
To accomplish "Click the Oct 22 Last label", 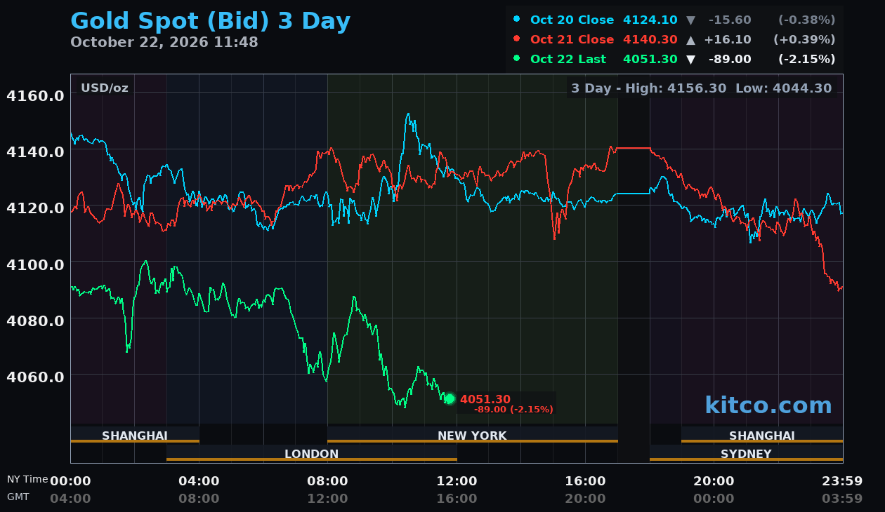I will [568, 60].
